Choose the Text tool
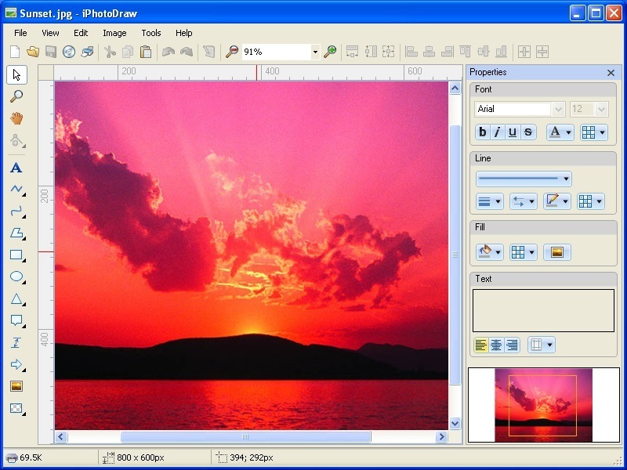This screenshot has width=627, height=470. tap(17, 167)
